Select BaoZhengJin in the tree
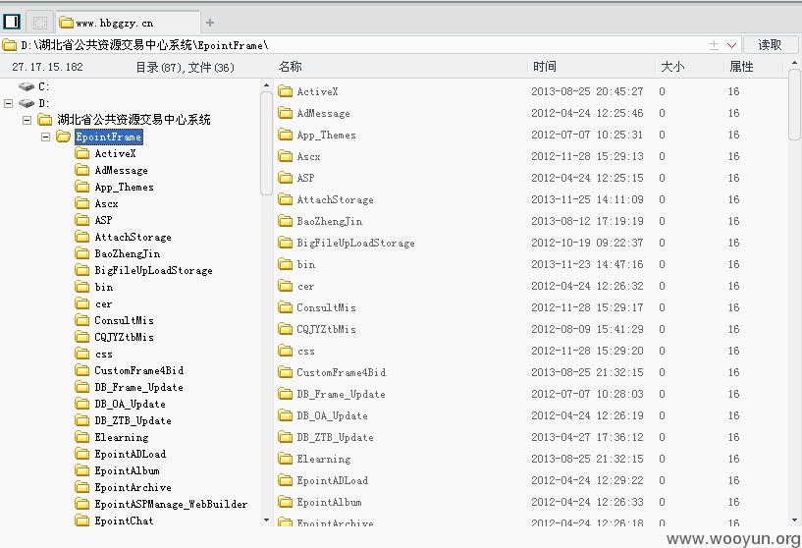 coord(128,253)
